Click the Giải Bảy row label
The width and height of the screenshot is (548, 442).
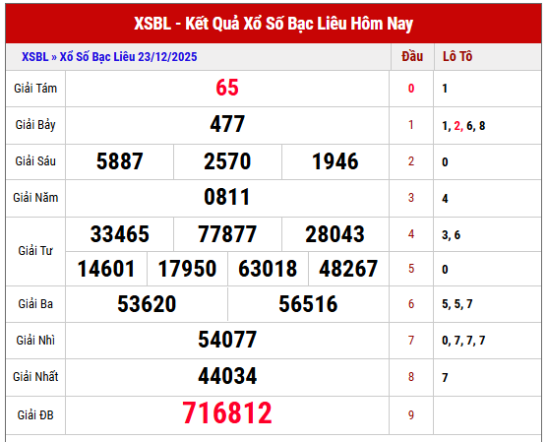[x=35, y=125]
